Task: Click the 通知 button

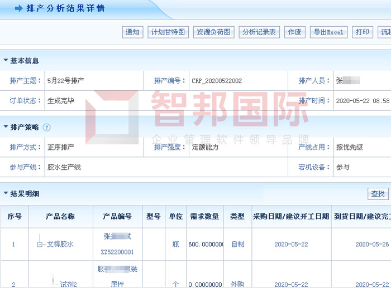Action: (133, 32)
